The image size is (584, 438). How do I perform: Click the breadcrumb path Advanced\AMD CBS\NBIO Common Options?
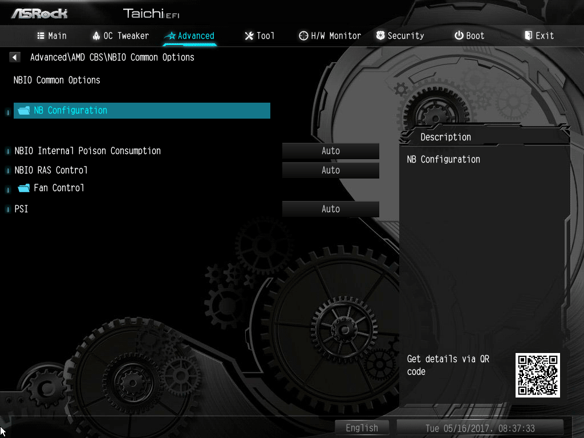[x=112, y=58]
